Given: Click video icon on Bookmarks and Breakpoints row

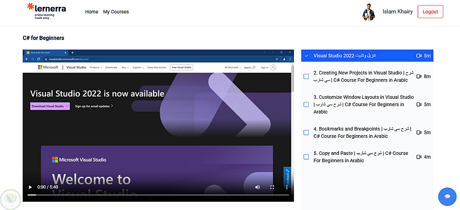Looking at the screenshot, I should pos(419,133).
